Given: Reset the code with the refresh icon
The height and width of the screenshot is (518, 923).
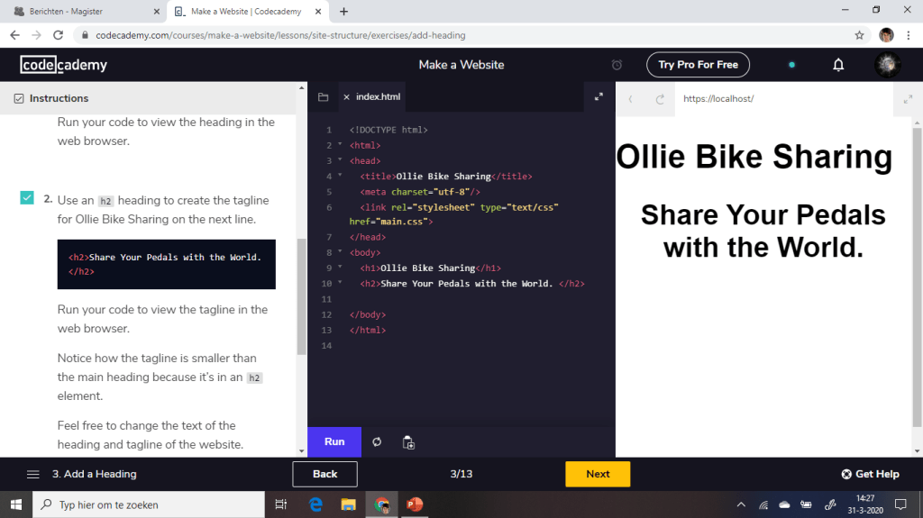Looking at the screenshot, I should tap(377, 442).
